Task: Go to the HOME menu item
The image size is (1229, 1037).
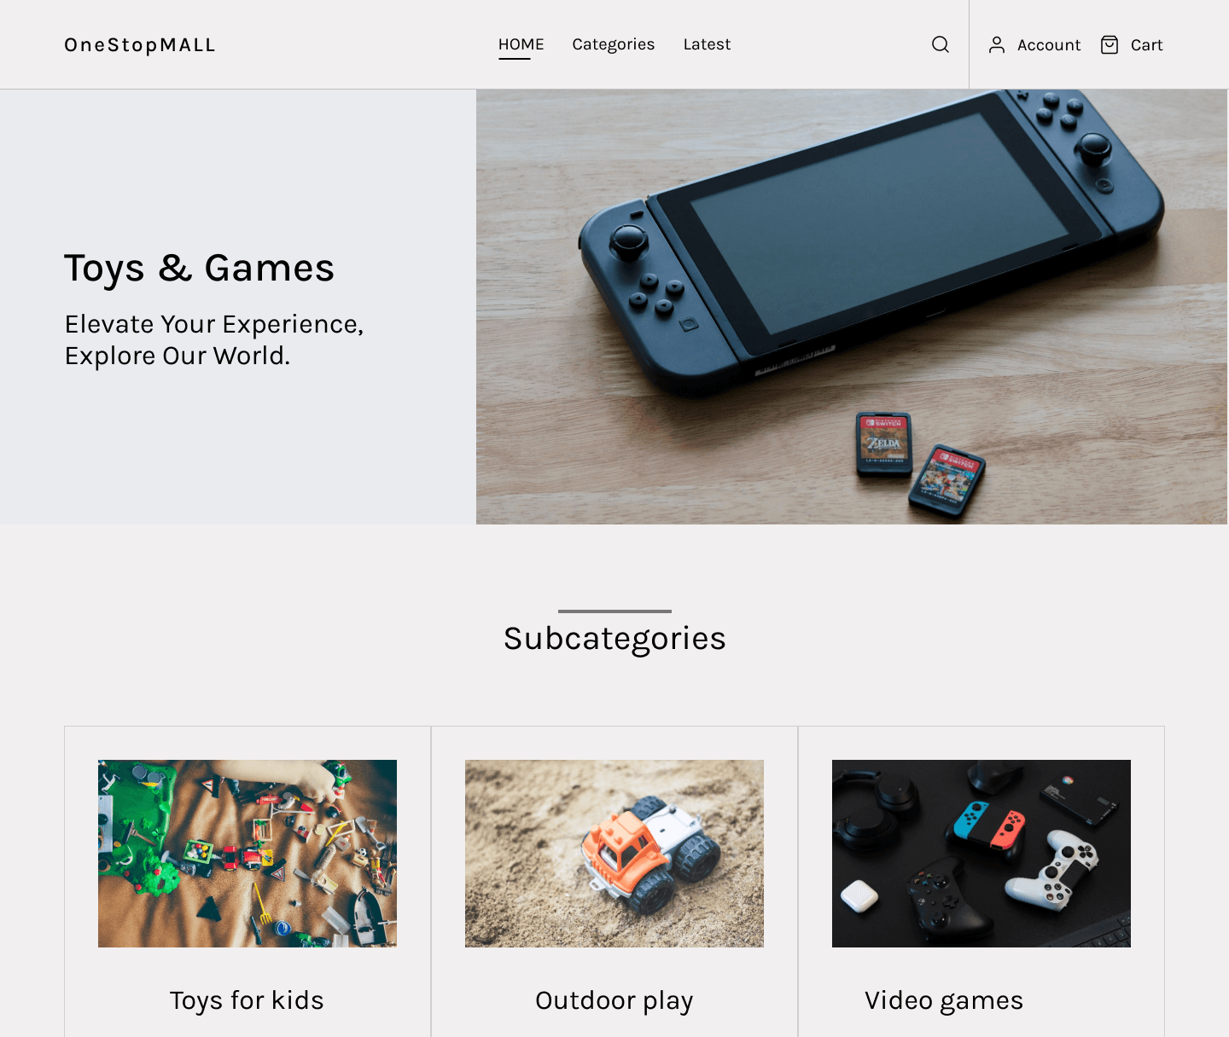Action: pos(521,44)
